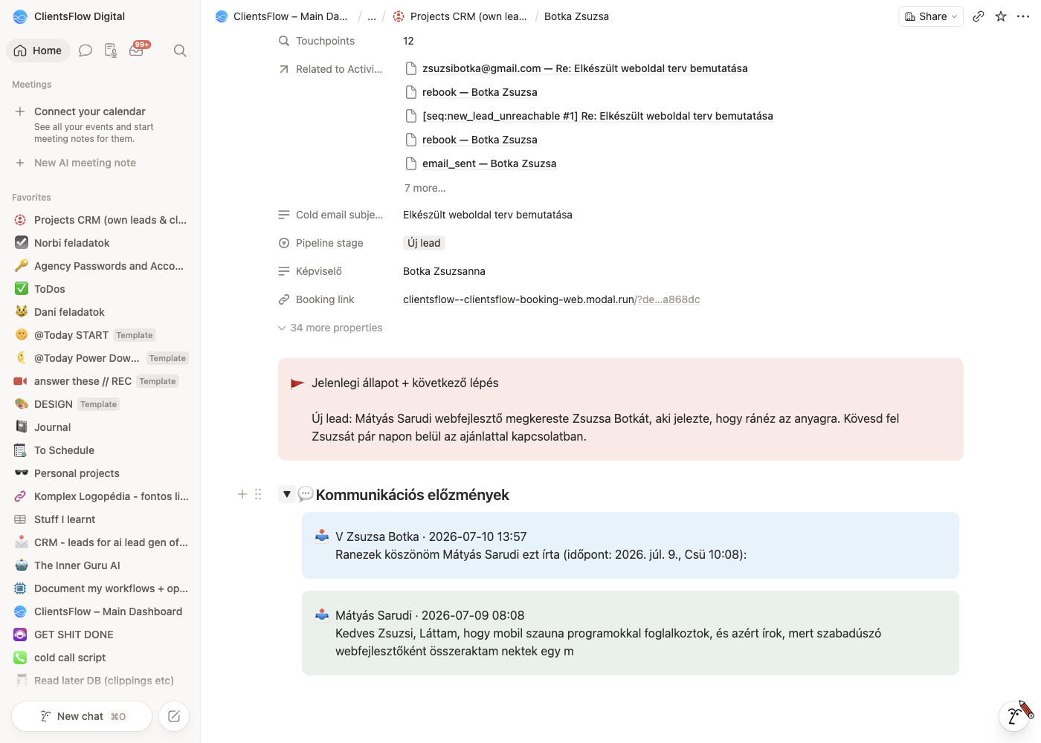The image size is (1041, 743).
Task: Expand 34 more properties
Action: pyautogui.click(x=330, y=328)
